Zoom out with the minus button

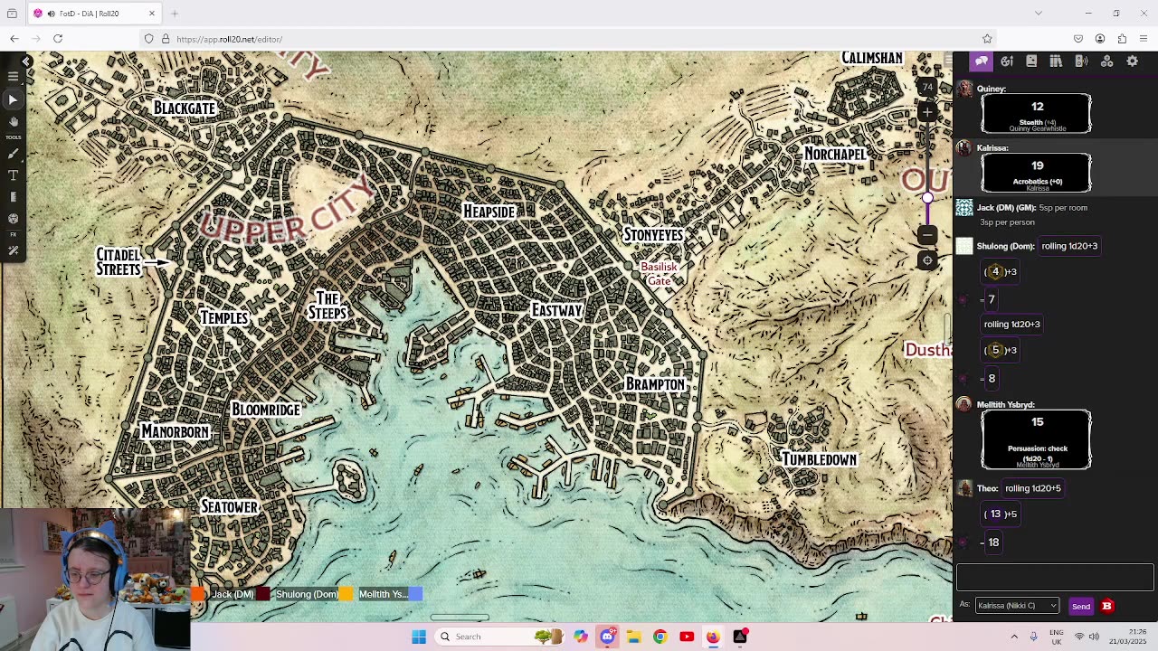click(x=927, y=235)
